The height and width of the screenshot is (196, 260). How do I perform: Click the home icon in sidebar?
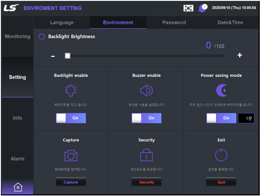[x=18, y=187]
